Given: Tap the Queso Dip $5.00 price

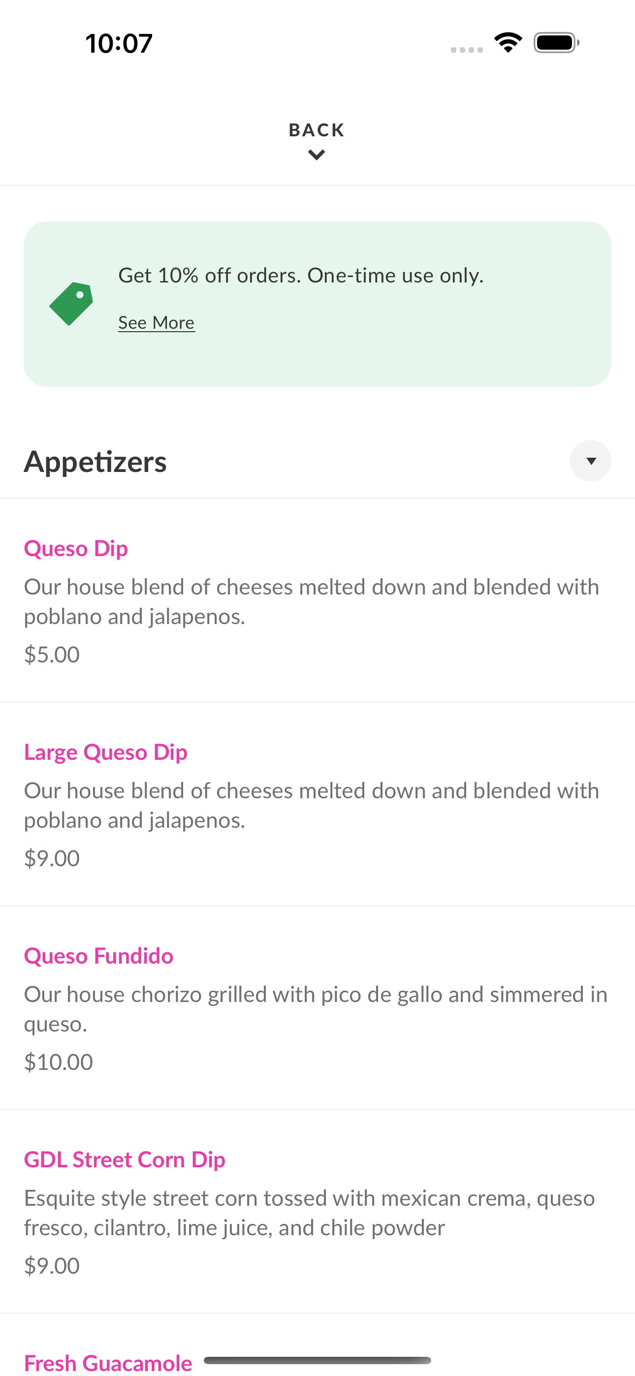Looking at the screenshot, I should [52, 655].
